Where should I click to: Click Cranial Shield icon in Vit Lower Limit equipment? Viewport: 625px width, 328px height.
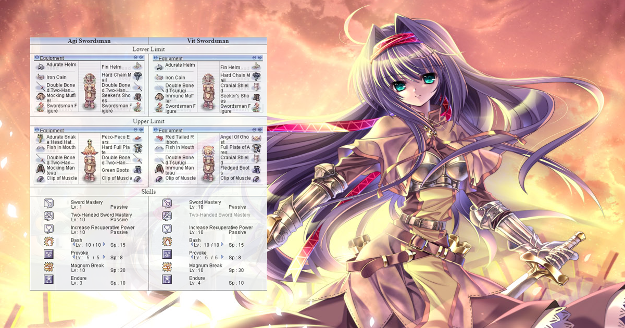pyautogui.click(x=256, y=87)
